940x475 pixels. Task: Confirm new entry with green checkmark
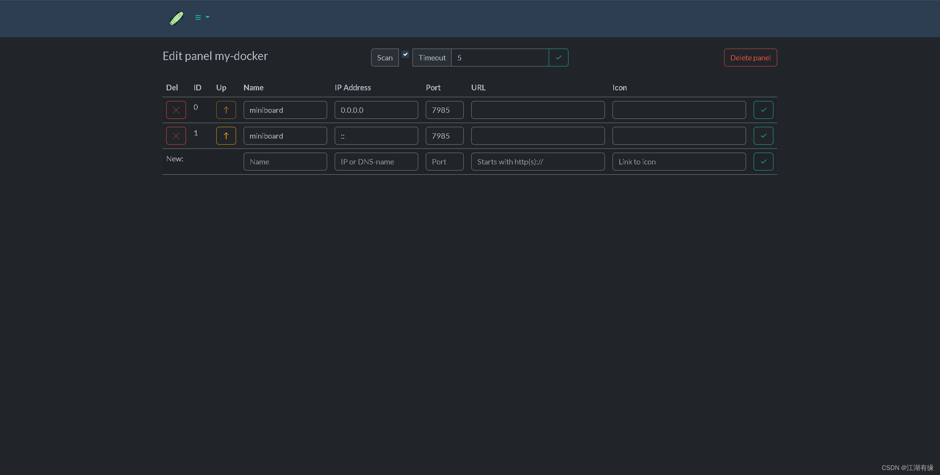coord(763,162)
